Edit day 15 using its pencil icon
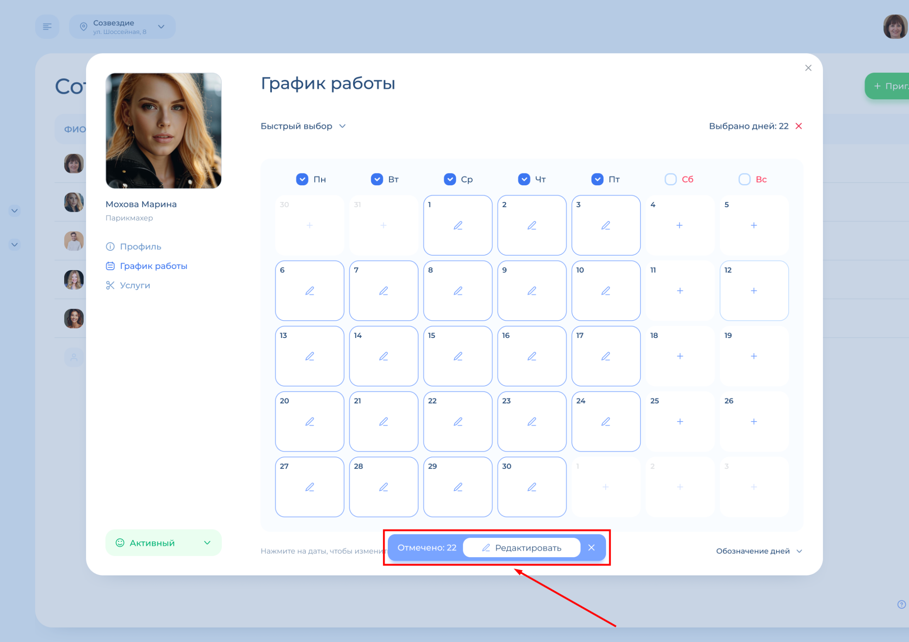This screenshot has width=909, height=642. [x=458, y=356]
